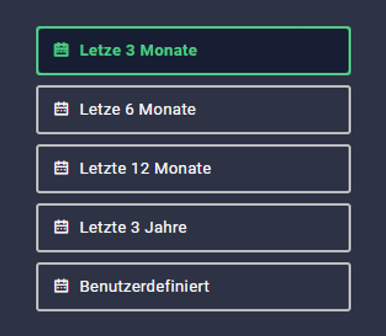Click the calendar icon next to Letze 6 Monate
The height and width of the screenshot is (336, 386).
click(x=61, y=108)
